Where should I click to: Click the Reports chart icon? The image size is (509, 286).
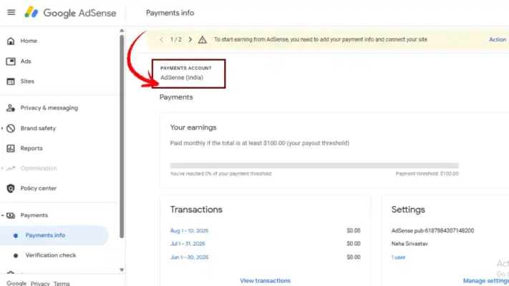pyautogui.click(x=11, y=149)
